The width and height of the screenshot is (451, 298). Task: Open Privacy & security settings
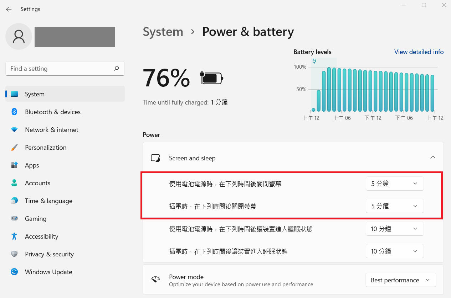click(x=49, y=254)
